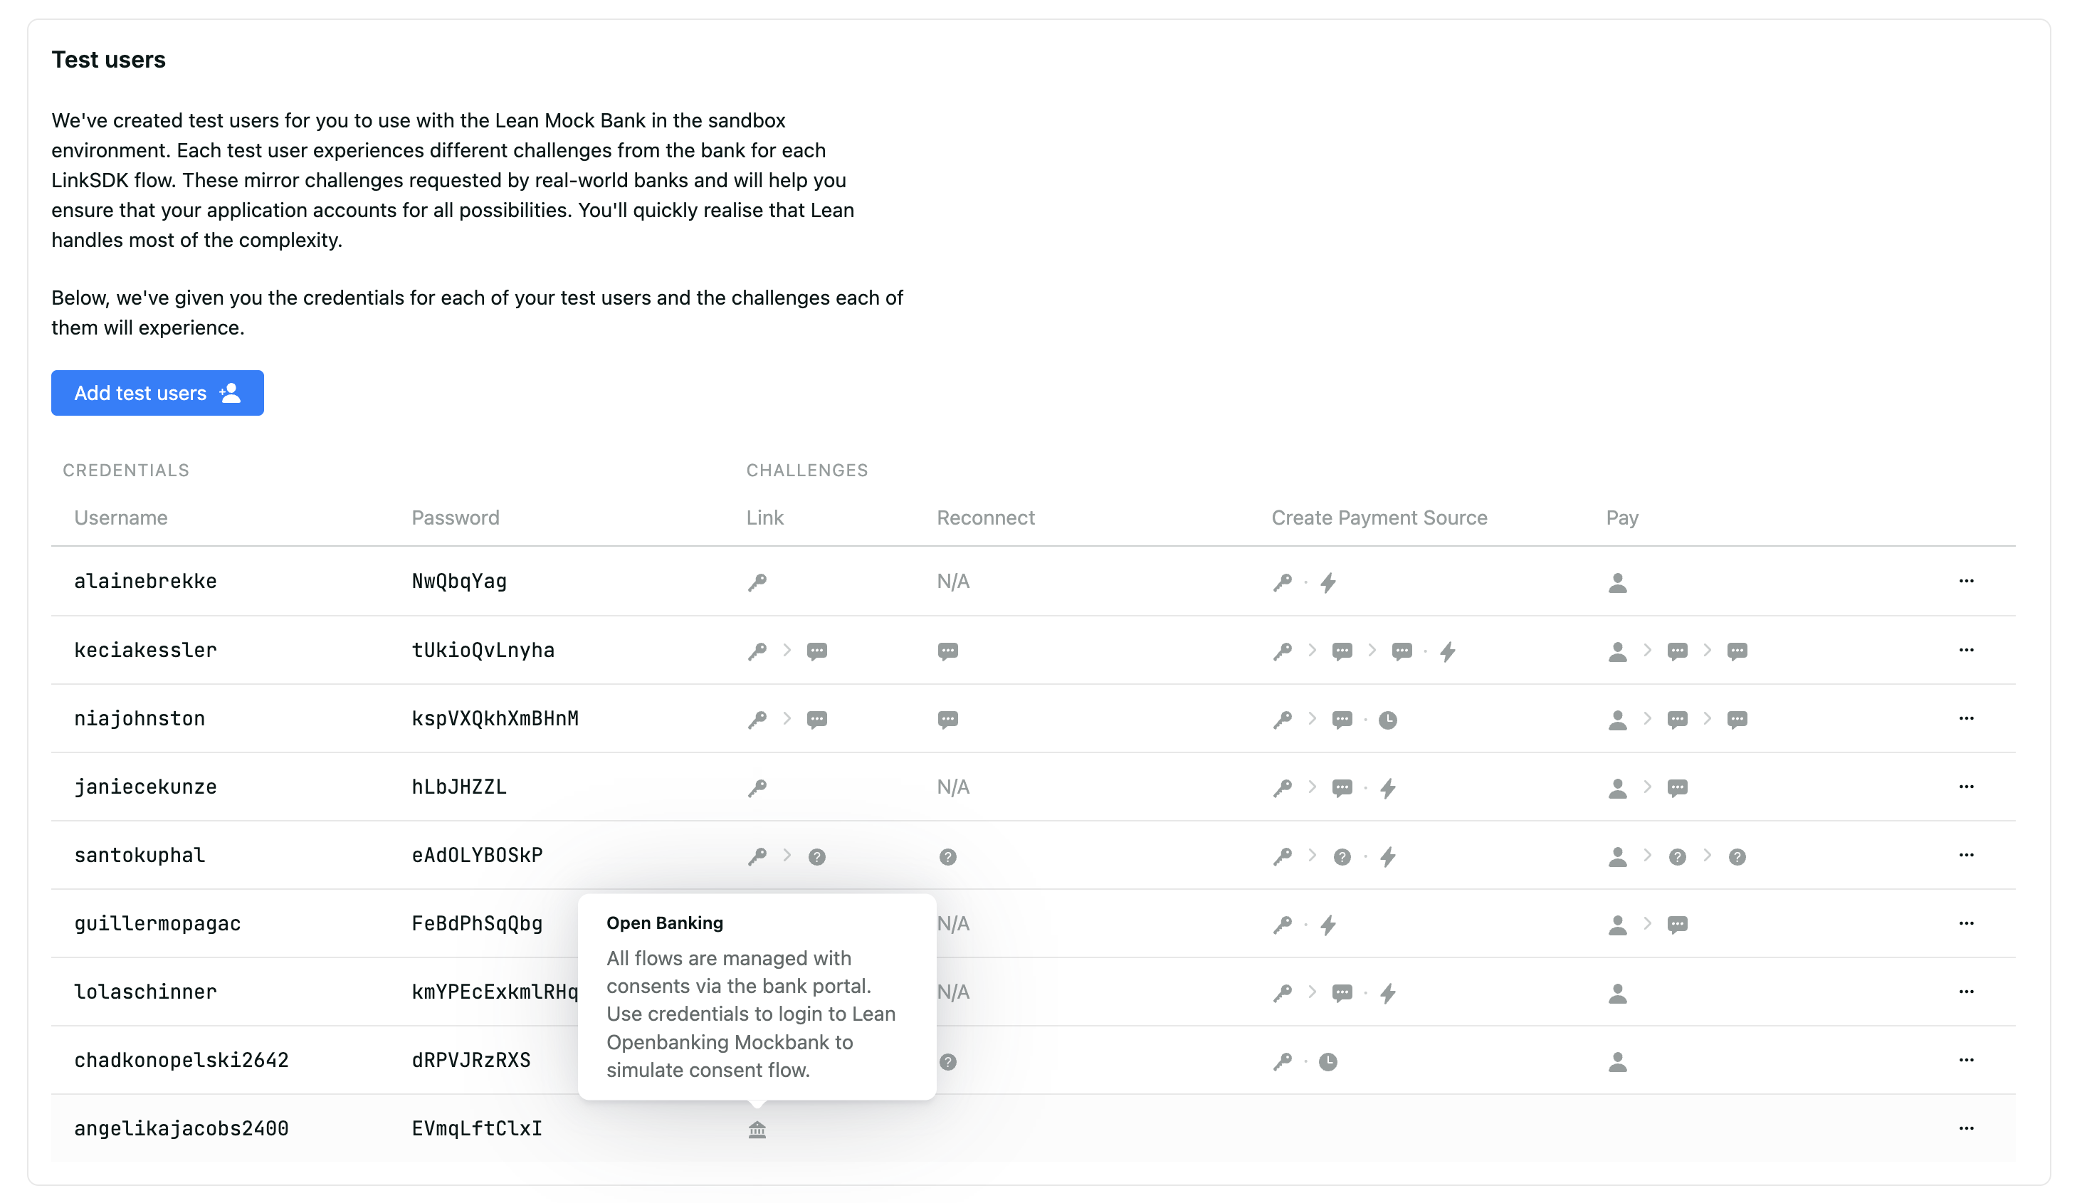Open the more options menu for janiecekunze
This screenshot has height=1203, width=2077.
click(x=1966, y=786)
